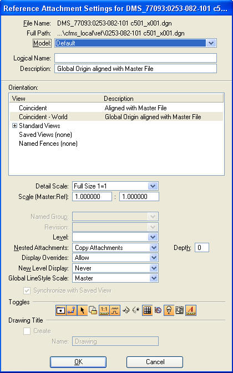Click the Logical Name input field

click(136, 58)
